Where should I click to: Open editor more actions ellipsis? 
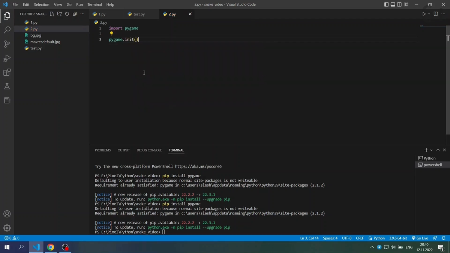[x=443, y=14]
